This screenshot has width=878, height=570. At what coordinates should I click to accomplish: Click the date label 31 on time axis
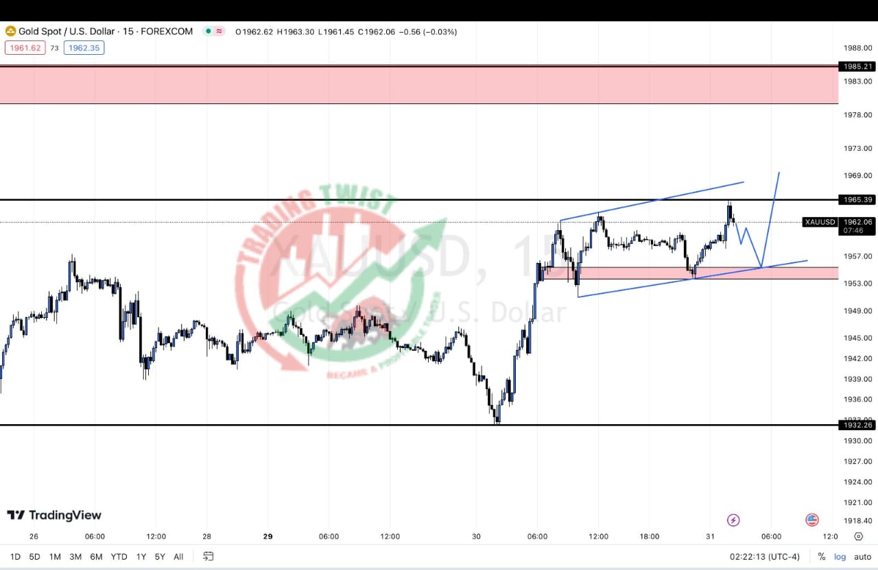pyautogui.click(x=711, y=536)
